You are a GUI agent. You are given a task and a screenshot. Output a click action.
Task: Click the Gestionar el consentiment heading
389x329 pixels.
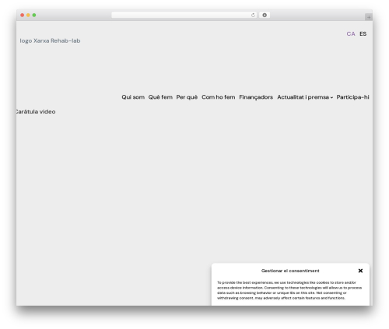coord(290,271)
